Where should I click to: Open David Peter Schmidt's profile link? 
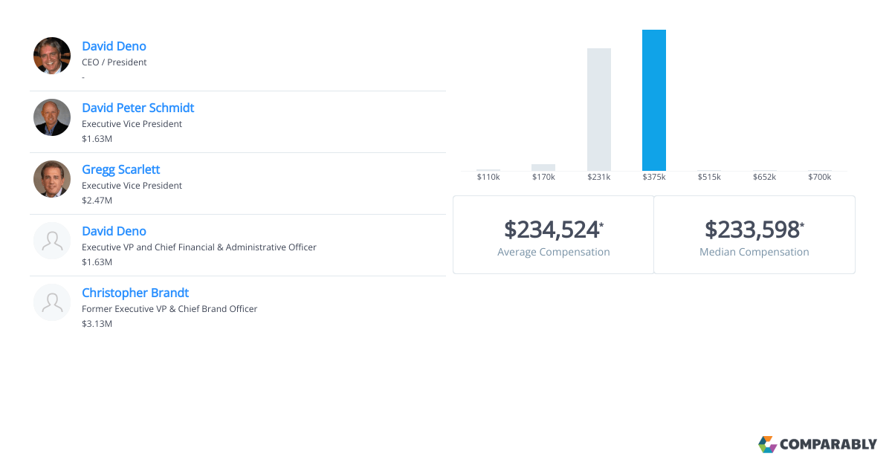click(x=138, y=108)
